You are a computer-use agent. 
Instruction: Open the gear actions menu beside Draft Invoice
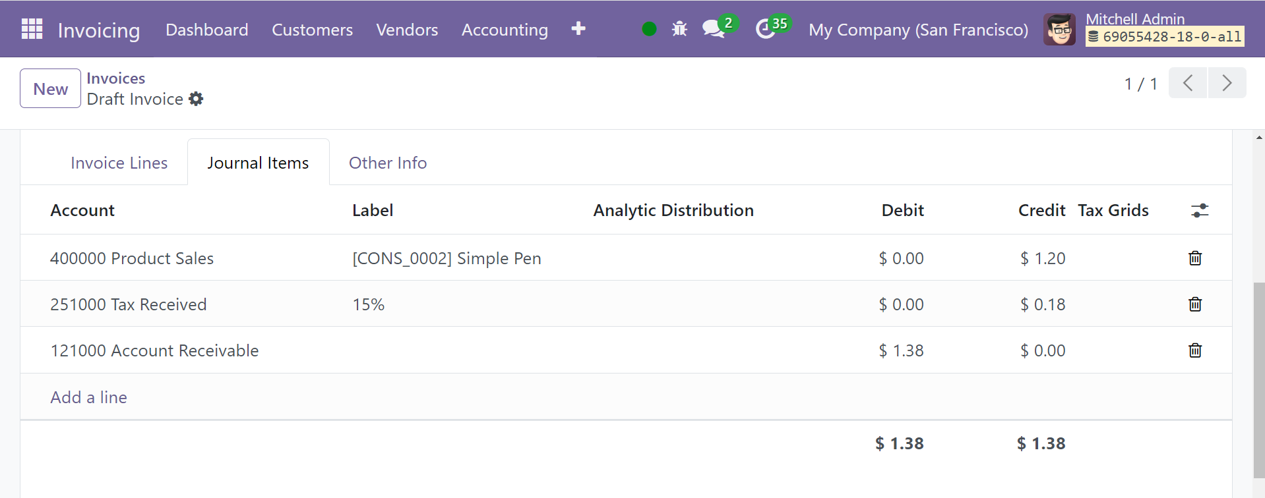[x=196, y=99]
